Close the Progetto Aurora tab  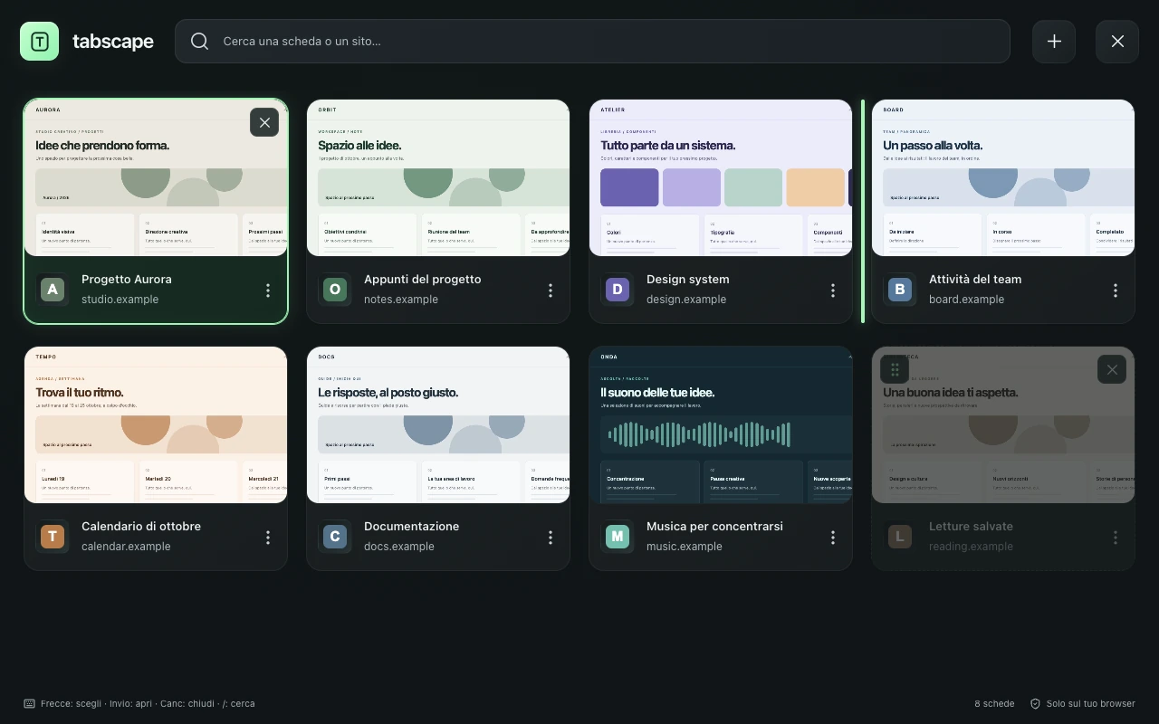coord(264,122)
